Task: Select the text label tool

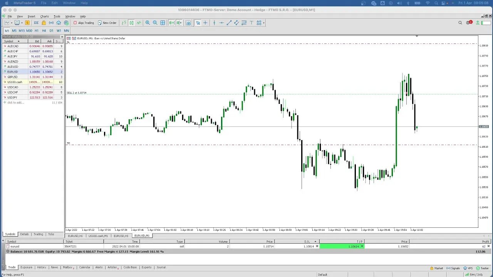Action: [251, 23]
